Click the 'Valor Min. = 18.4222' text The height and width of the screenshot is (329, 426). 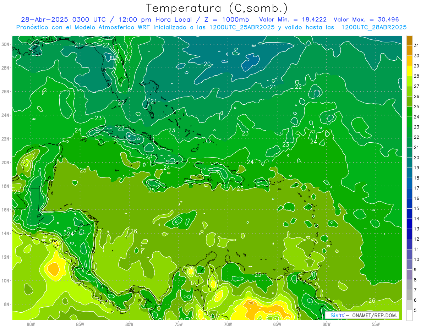(293, 20)
